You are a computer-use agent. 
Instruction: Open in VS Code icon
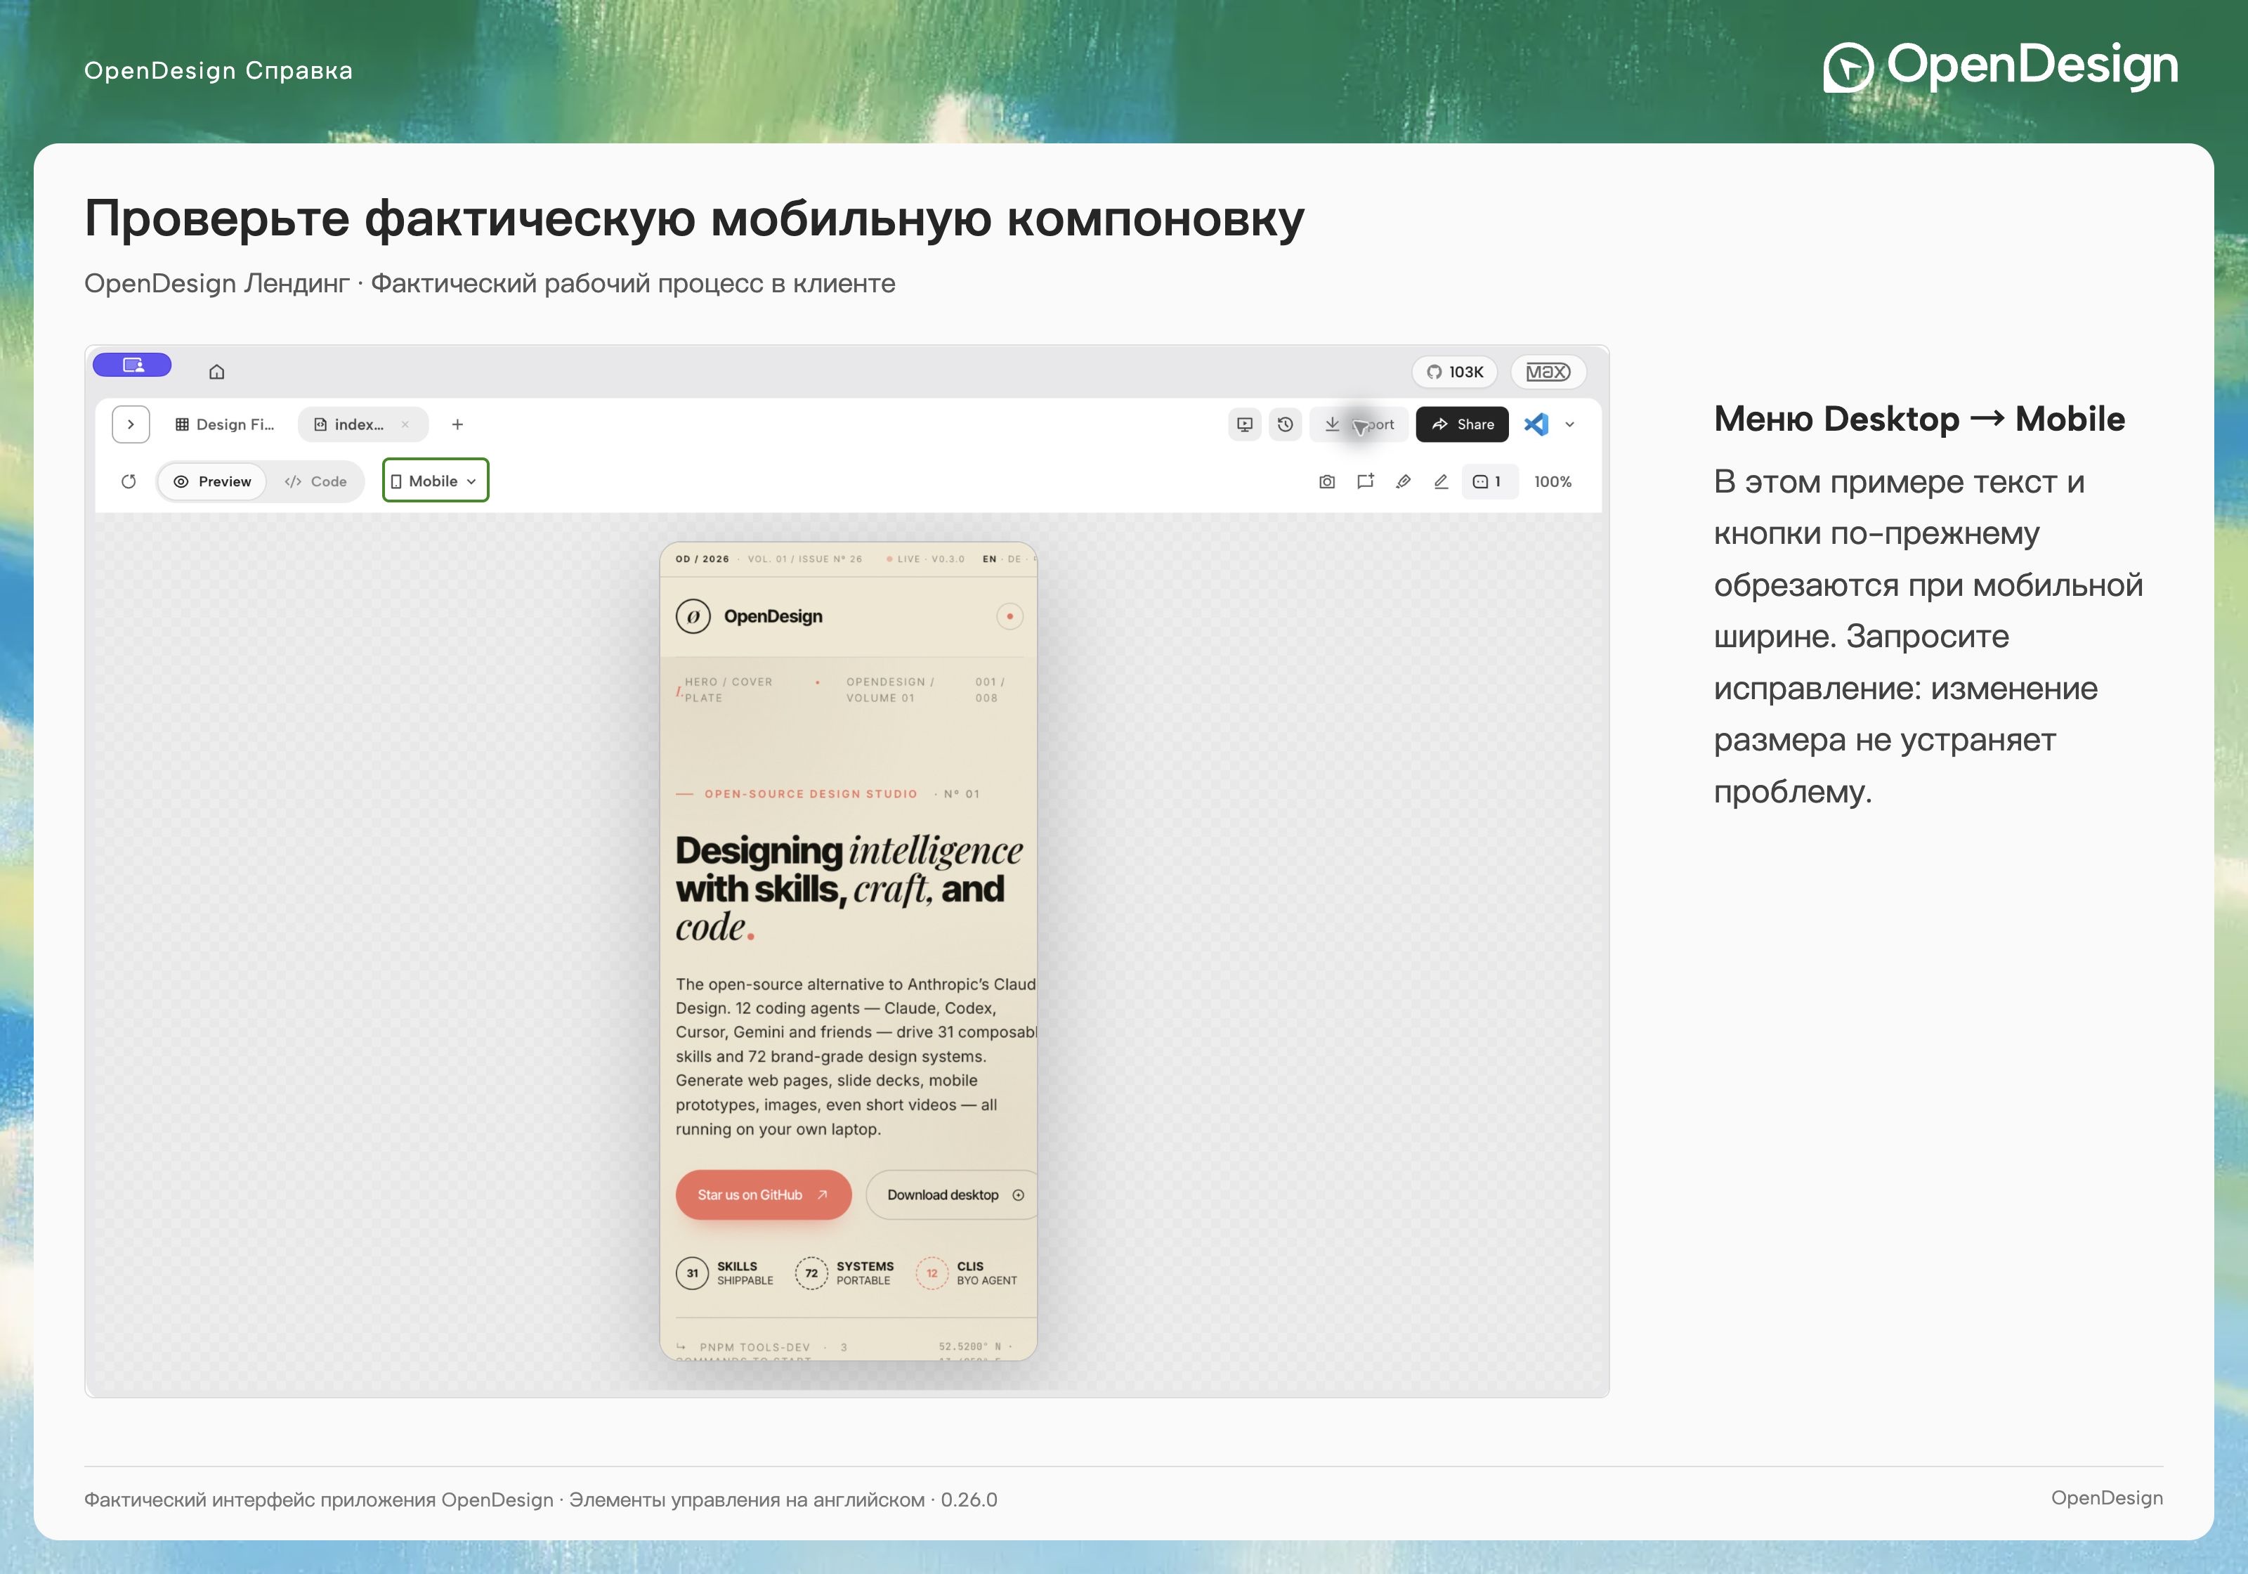1536,424
